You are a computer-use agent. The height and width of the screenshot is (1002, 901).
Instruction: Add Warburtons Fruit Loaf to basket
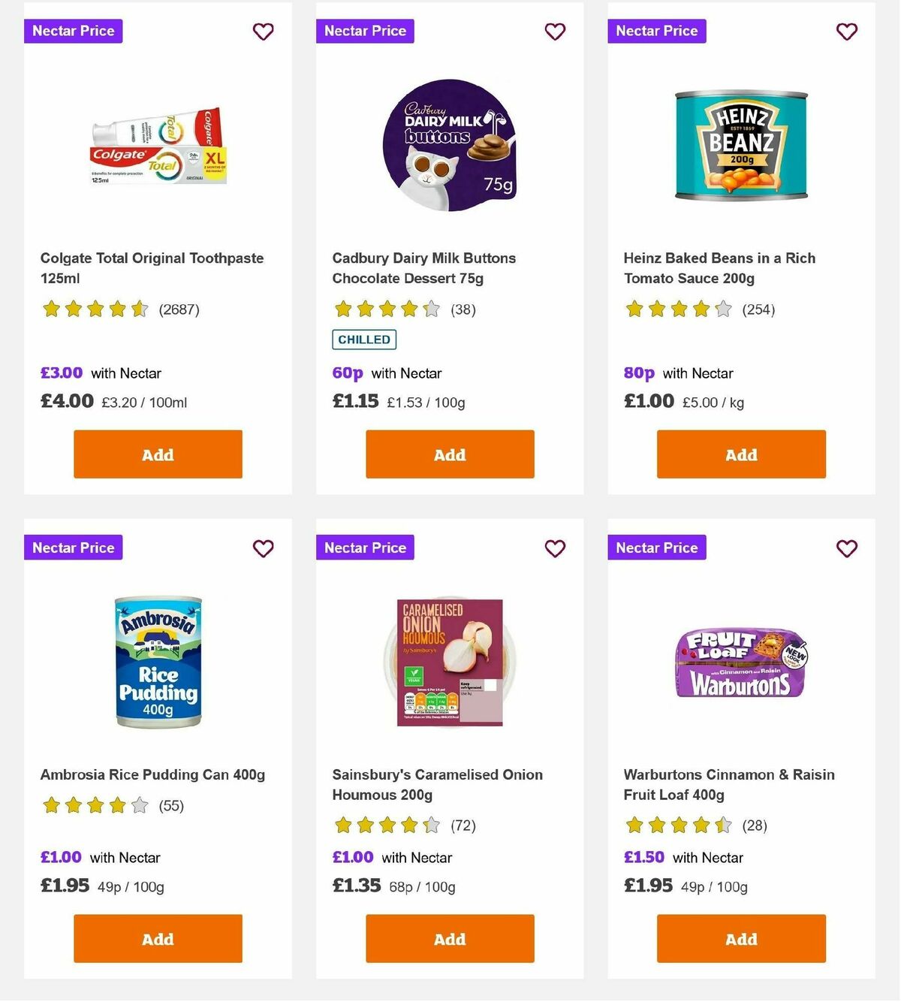point(740,938)
